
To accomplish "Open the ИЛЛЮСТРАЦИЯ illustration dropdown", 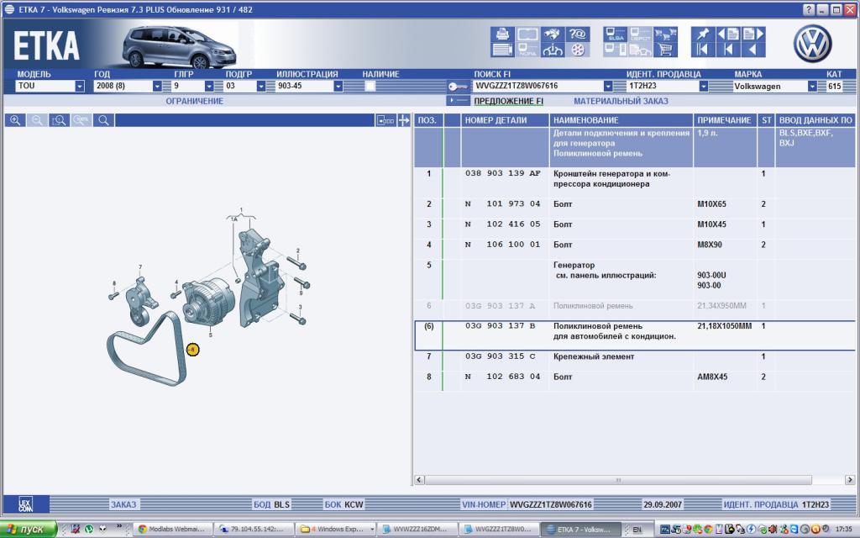I will pyautogui.click(x=338, y=87).
